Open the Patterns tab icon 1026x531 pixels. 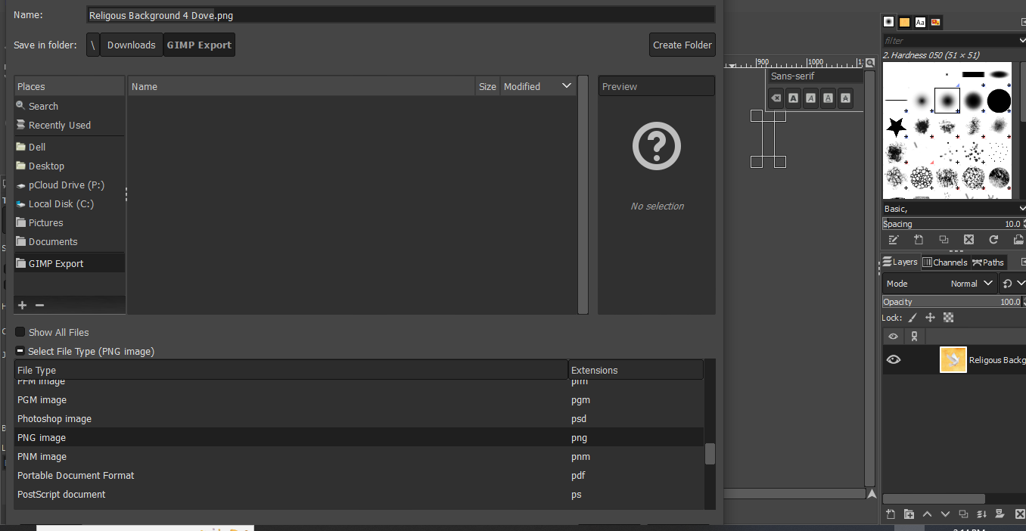[905, 22]
